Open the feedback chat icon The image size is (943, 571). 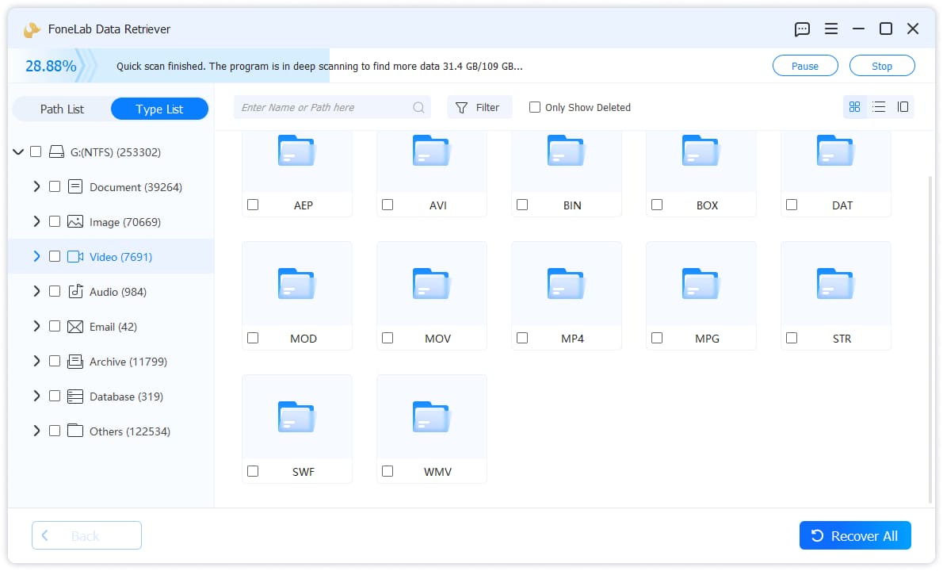802,29
